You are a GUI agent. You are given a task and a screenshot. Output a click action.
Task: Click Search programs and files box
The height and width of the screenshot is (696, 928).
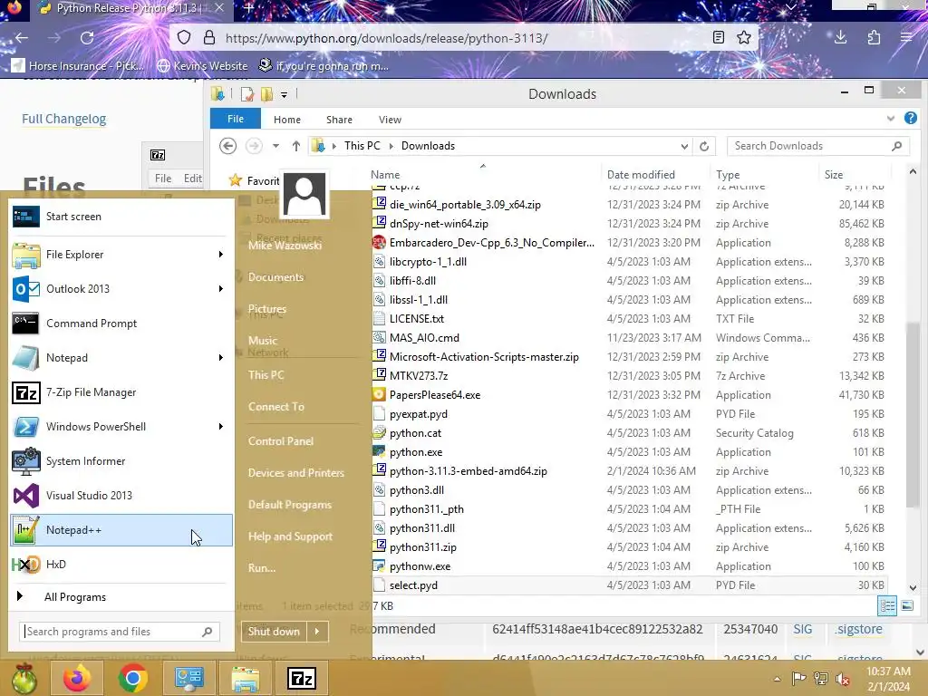point(120,632)
